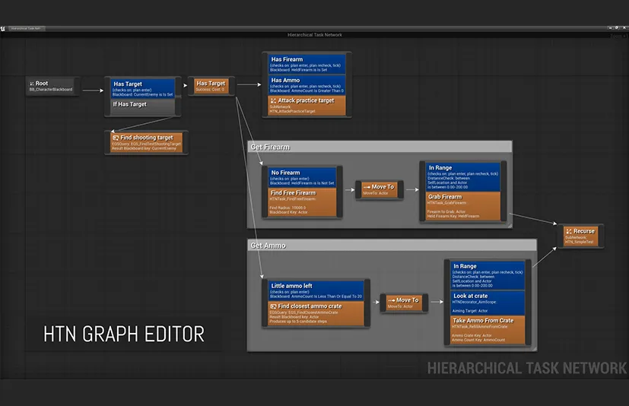The width and height of the screenshot is (629, 406).
Task: Click the HTN_SimpleTest text in Recurse node
Action: pyautogui.click(x=579, y=242)
